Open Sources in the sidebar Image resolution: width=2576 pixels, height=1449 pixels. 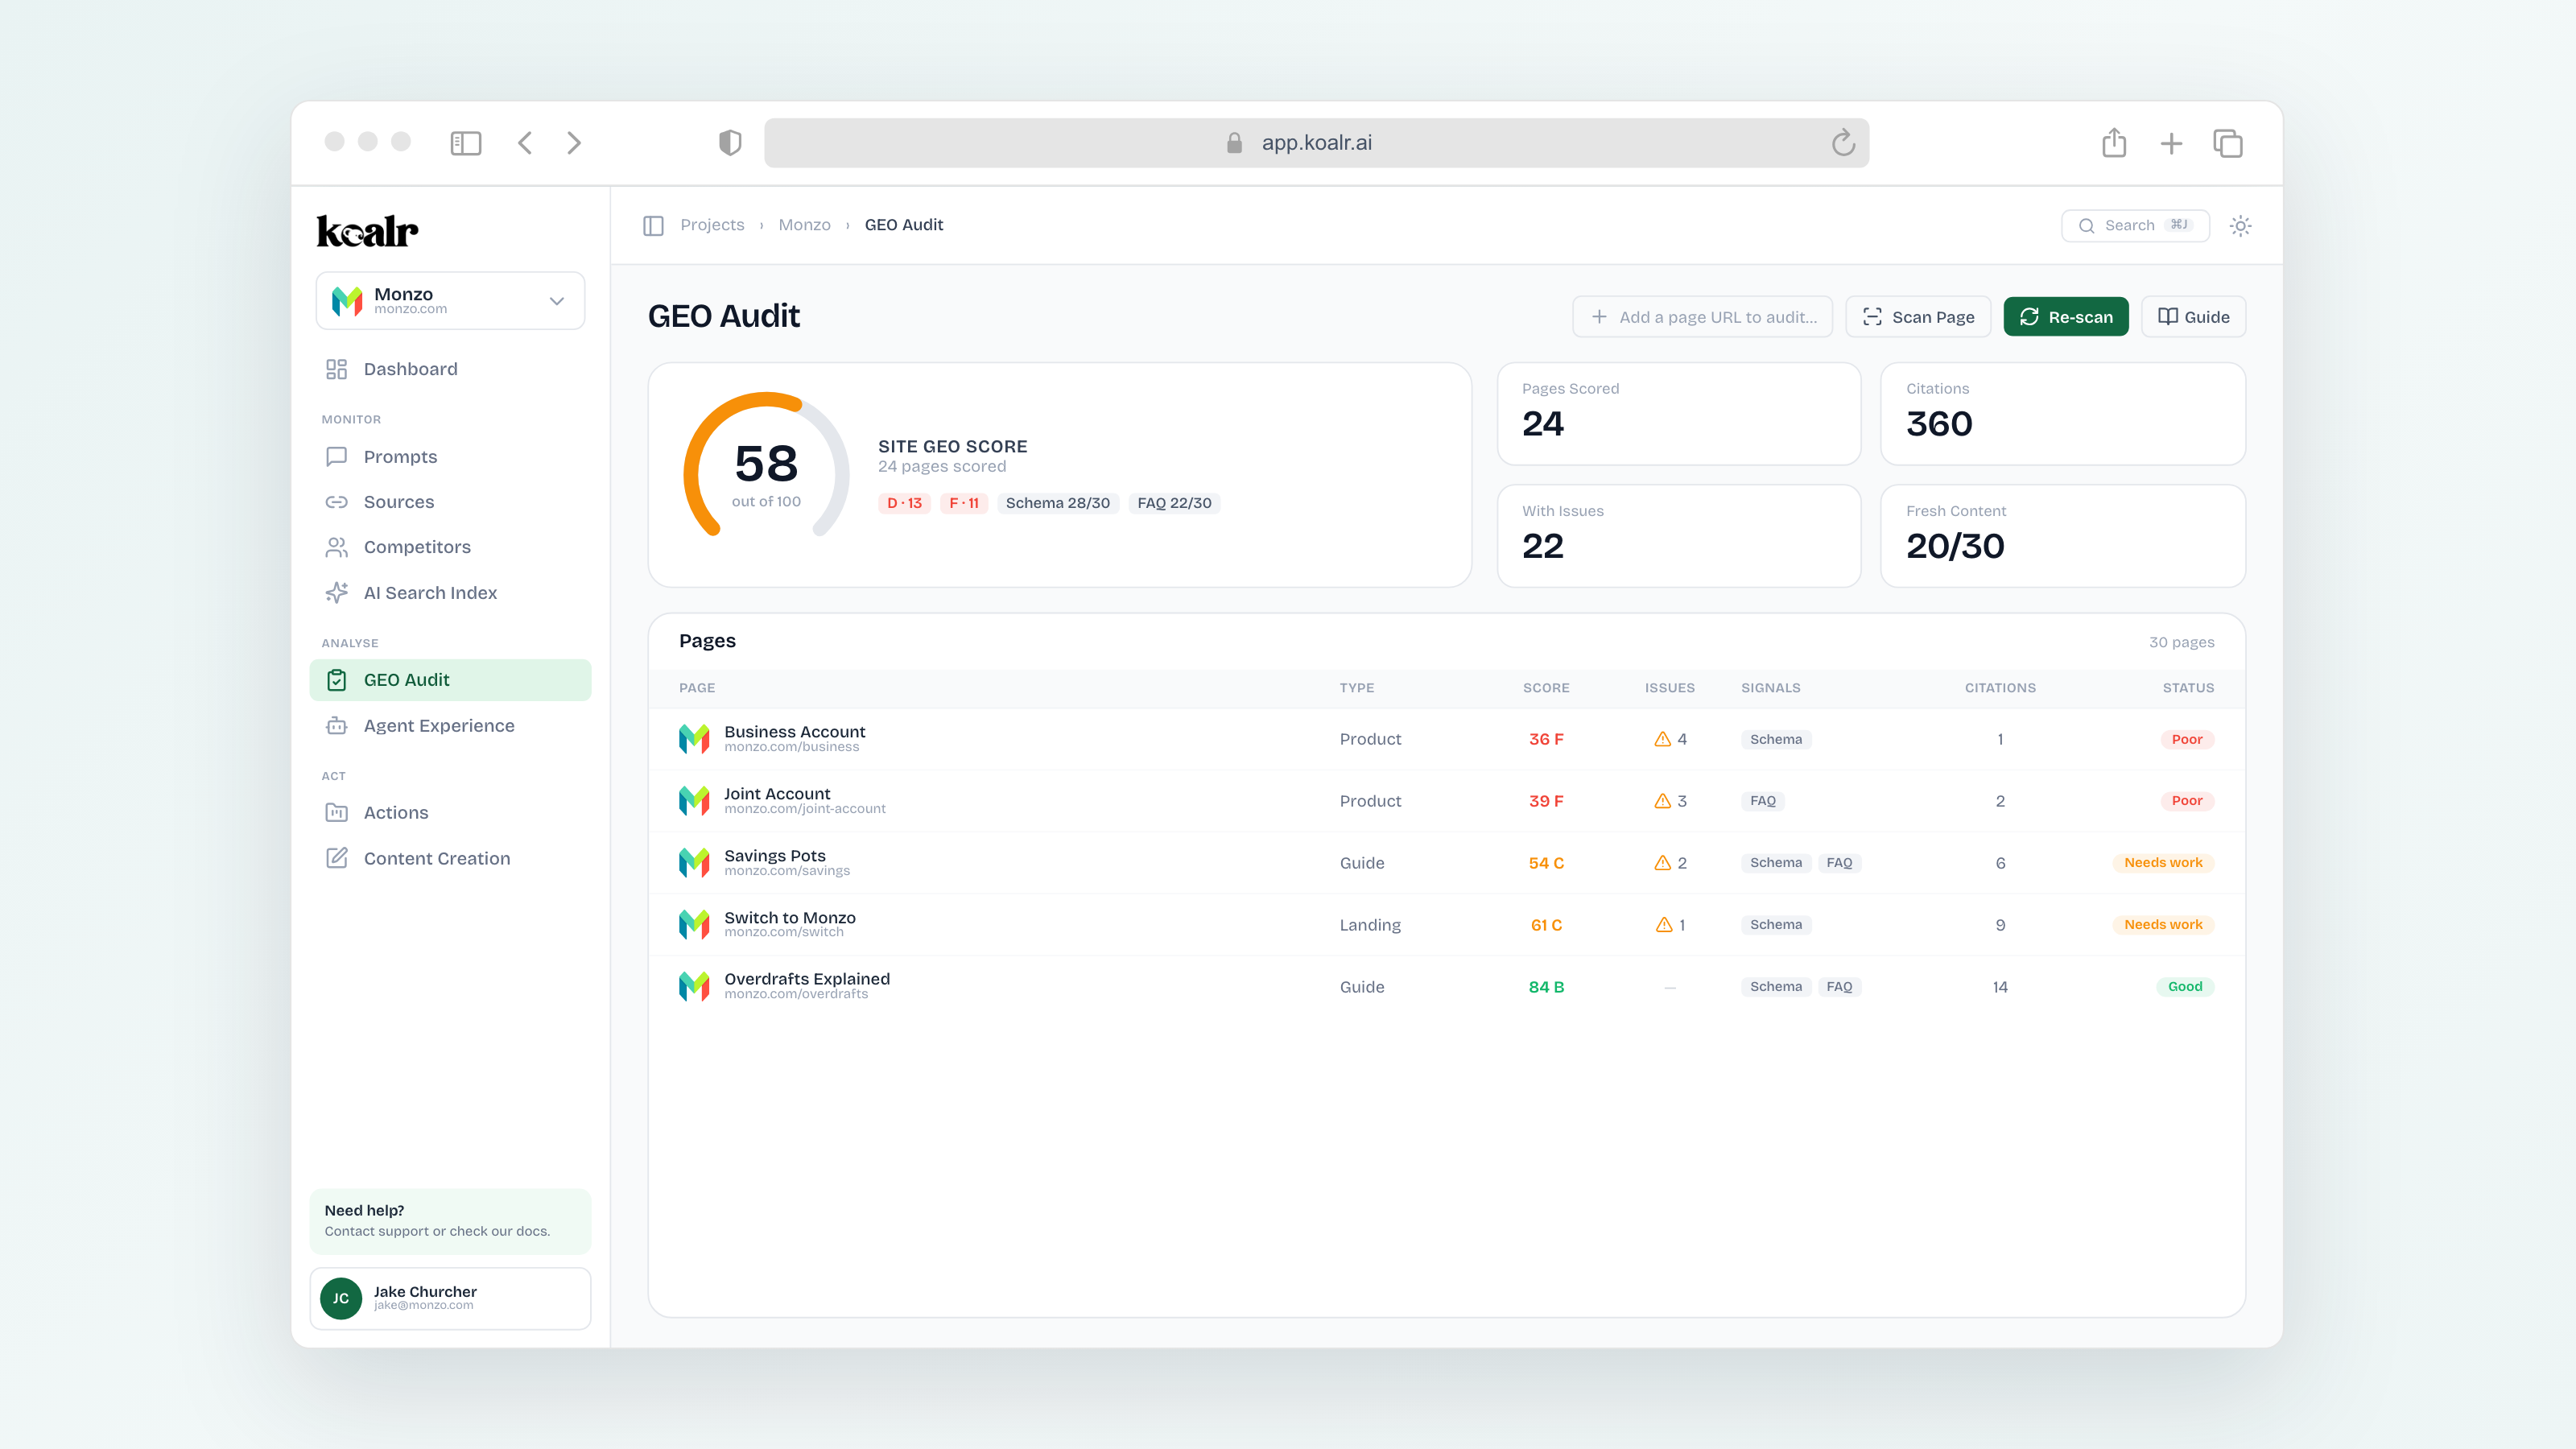coord(450,502)
